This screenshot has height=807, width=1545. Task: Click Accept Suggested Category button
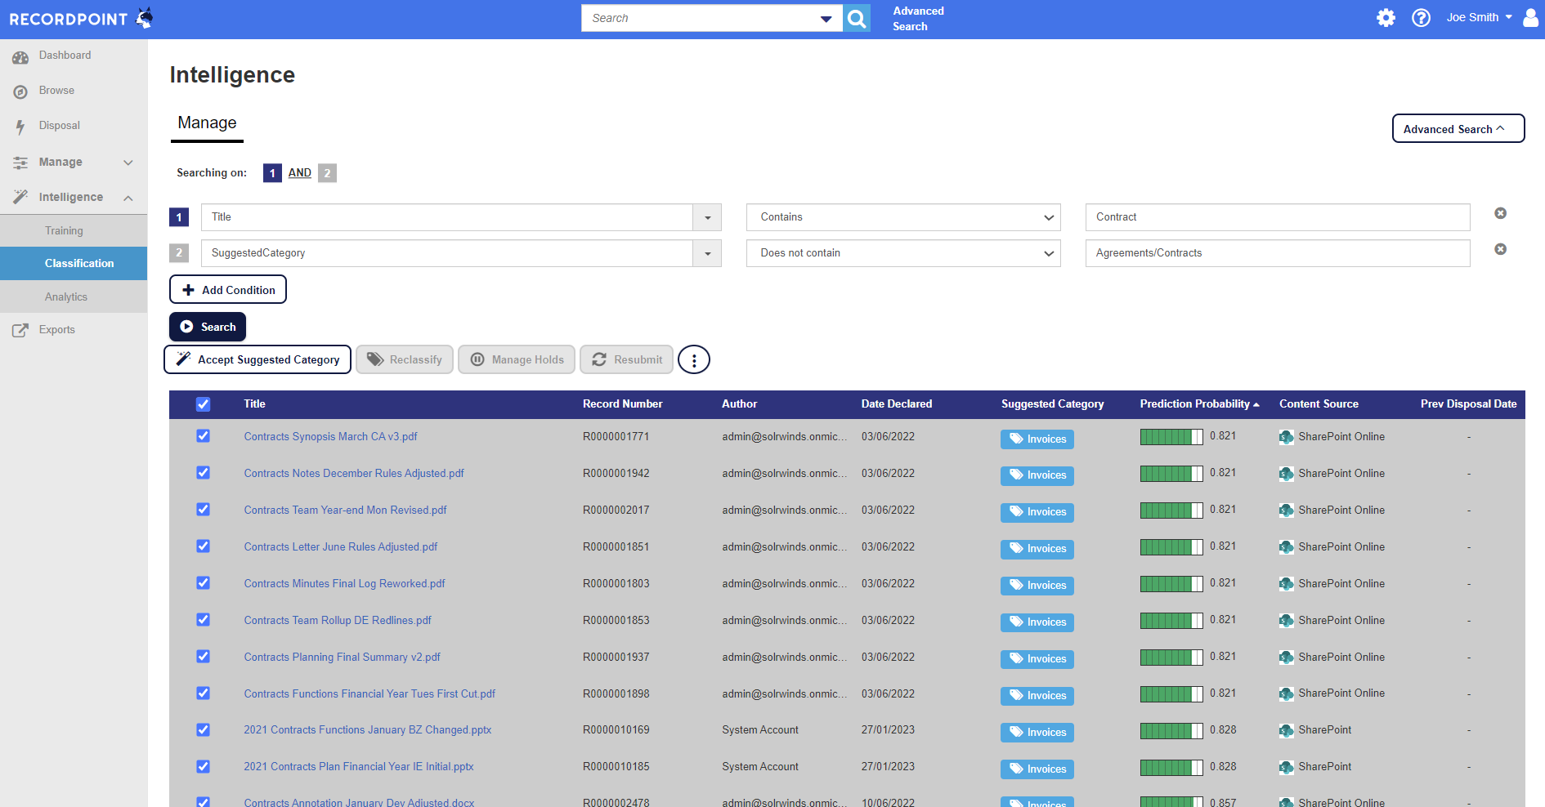coord(257,359)
